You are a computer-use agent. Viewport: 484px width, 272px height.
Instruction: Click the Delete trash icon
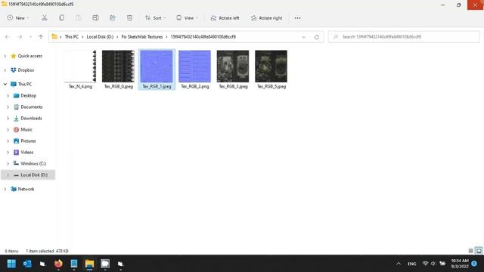tap(129, 18)
